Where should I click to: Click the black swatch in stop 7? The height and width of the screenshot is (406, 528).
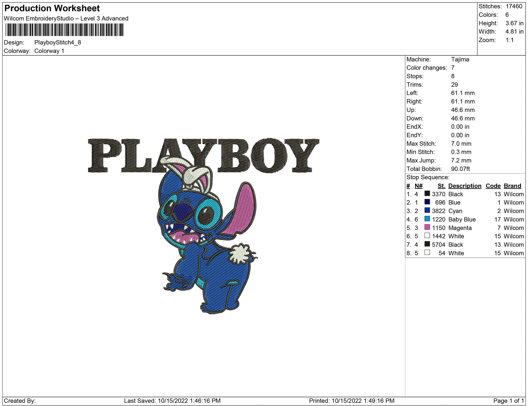[x=427, y=244]
